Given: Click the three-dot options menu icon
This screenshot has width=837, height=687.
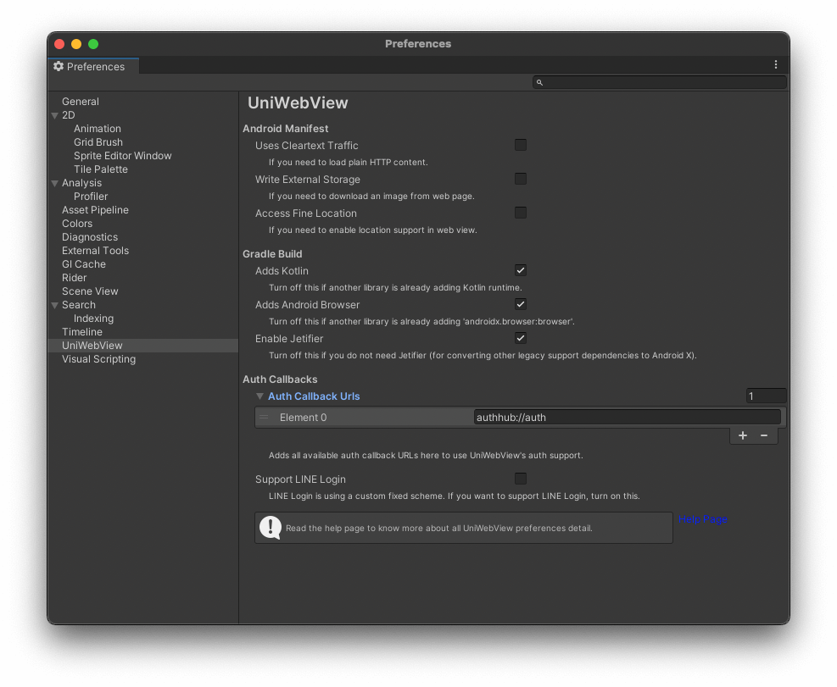Looking at the screenshot, I should [775, 65].
